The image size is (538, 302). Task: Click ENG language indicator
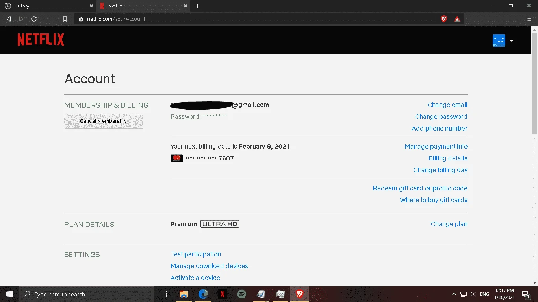click(x=485, y=294)
